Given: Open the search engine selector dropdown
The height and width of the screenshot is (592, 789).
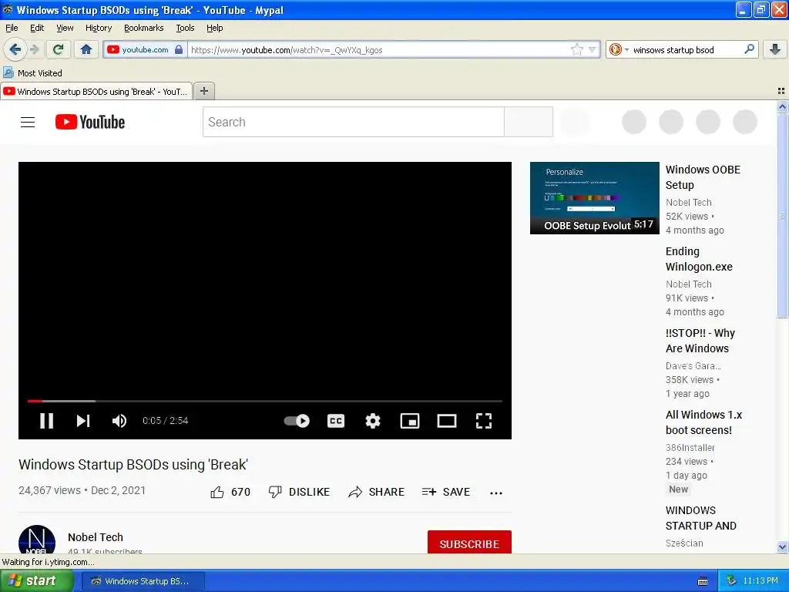Looking at the screenshot, I should click(x=619, y=49).
